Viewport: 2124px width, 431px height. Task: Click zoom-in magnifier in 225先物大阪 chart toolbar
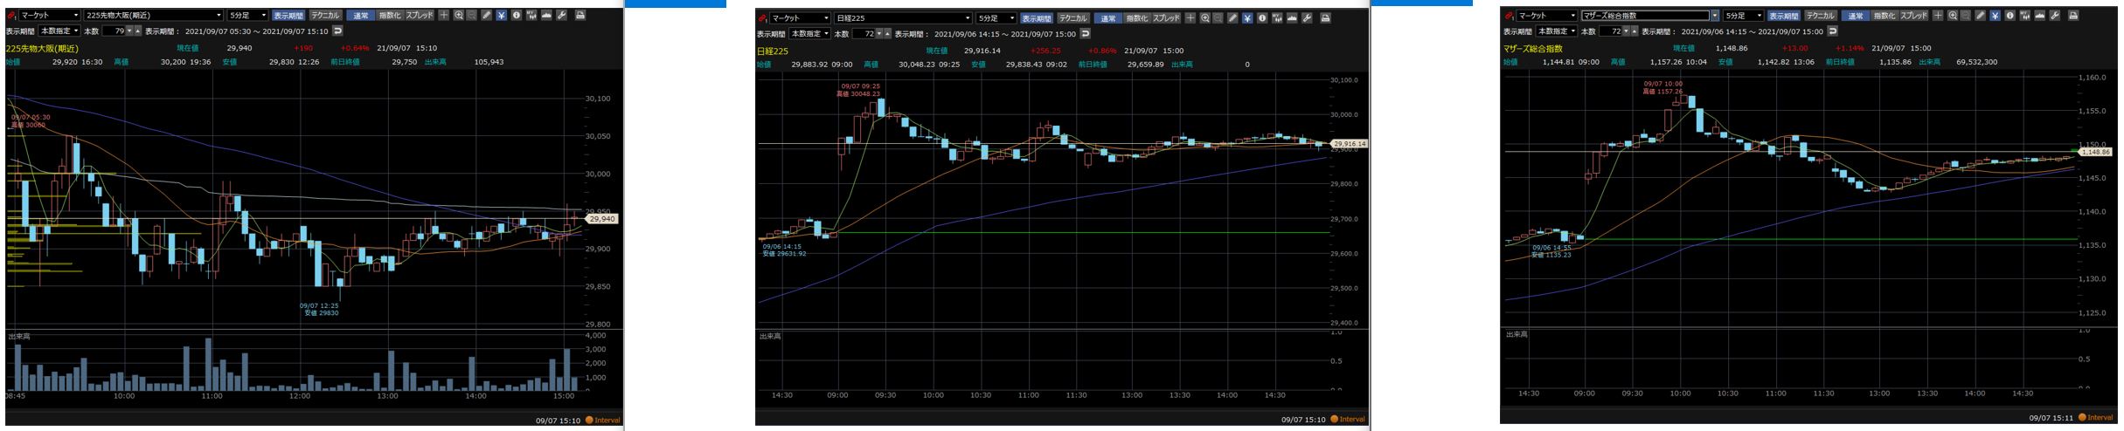click(458, 16)
